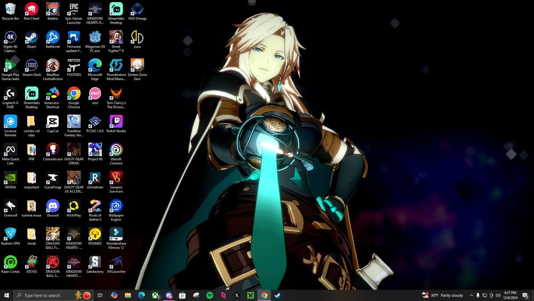Open Task View on the taskbar
This screenshot has width=534, height=301.
pyautogui.click(x=100, y=295)
